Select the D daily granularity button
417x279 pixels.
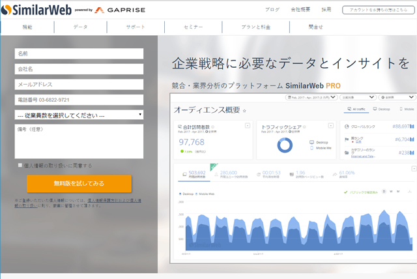pyautogui.click(x=384, y=191)
